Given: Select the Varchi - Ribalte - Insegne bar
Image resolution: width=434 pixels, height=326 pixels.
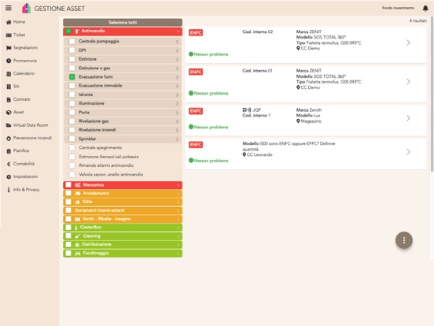Looking at the screenshot, I should pyautogui.click(x=123, y=219).
